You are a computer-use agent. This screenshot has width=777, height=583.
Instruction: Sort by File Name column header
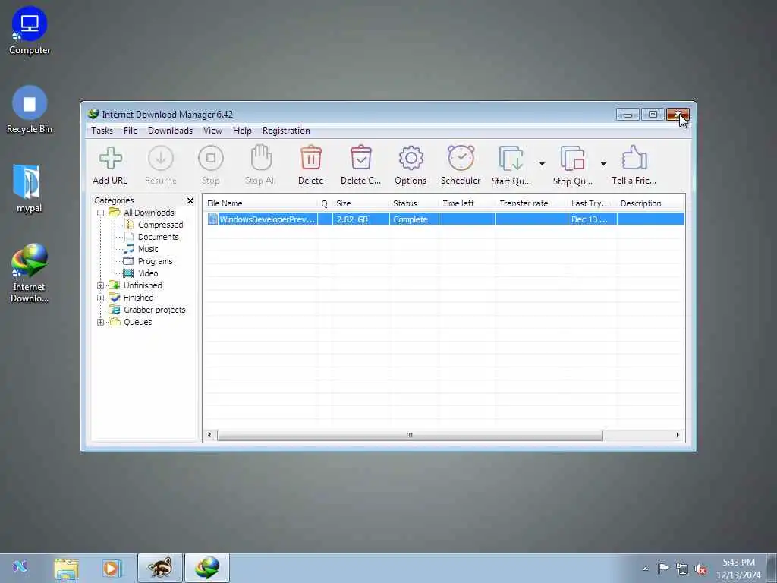tap(261, 203)
